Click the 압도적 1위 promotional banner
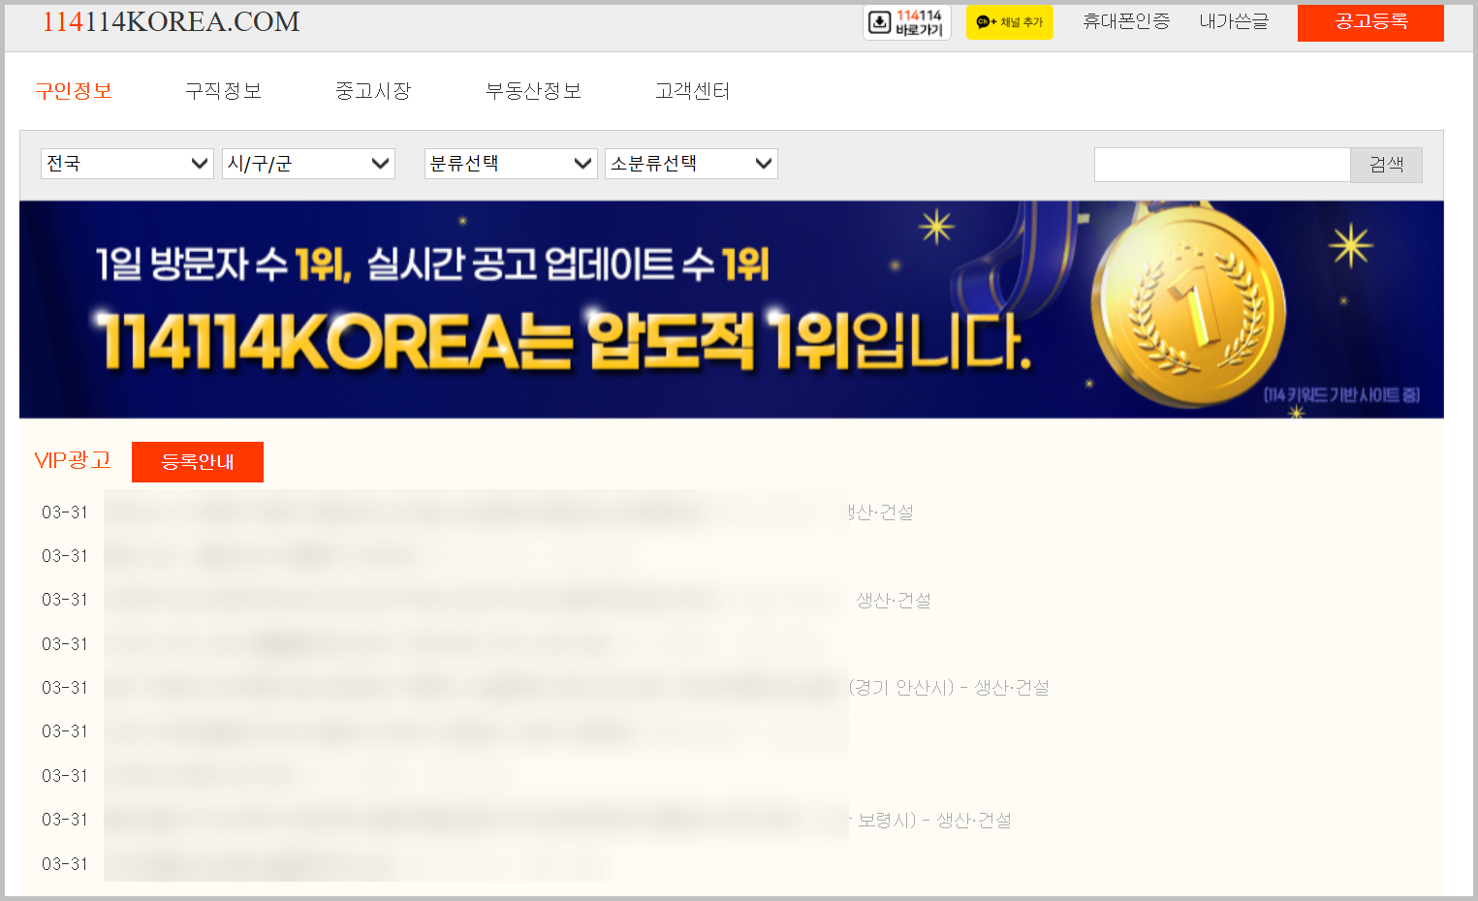1478x901 pixels. click(732, 310)
